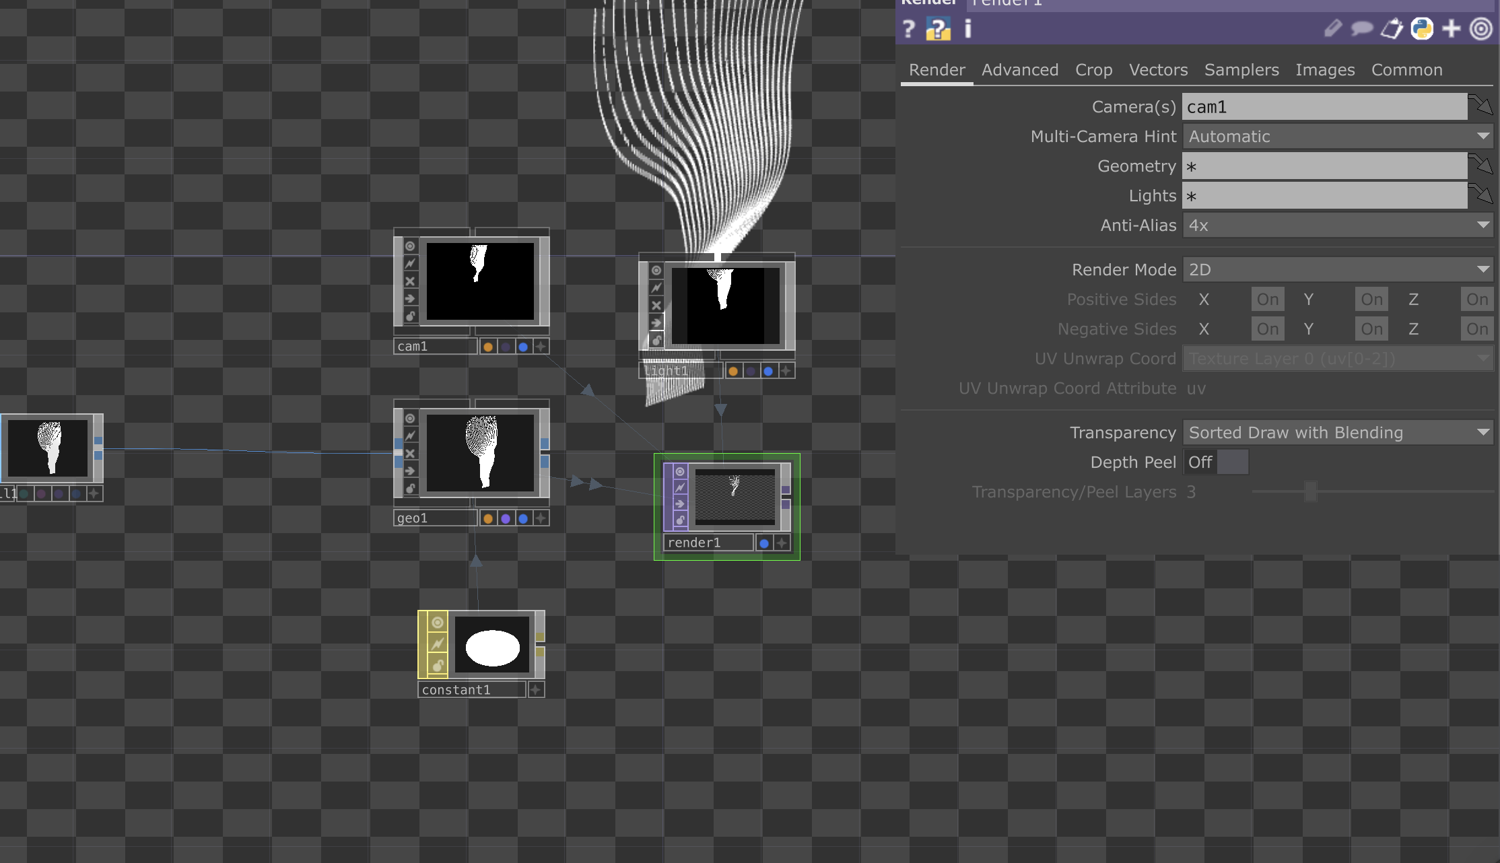
Task: Click the Transparency/Peel Layers slider handle
Action: pyautogui.click(x=1310, y=492)
